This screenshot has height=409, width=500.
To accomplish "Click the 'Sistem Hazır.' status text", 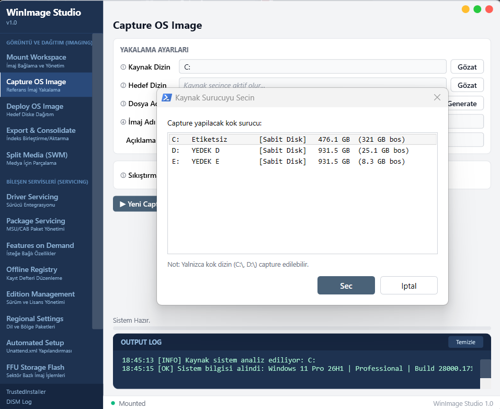I will coord(131,321).
